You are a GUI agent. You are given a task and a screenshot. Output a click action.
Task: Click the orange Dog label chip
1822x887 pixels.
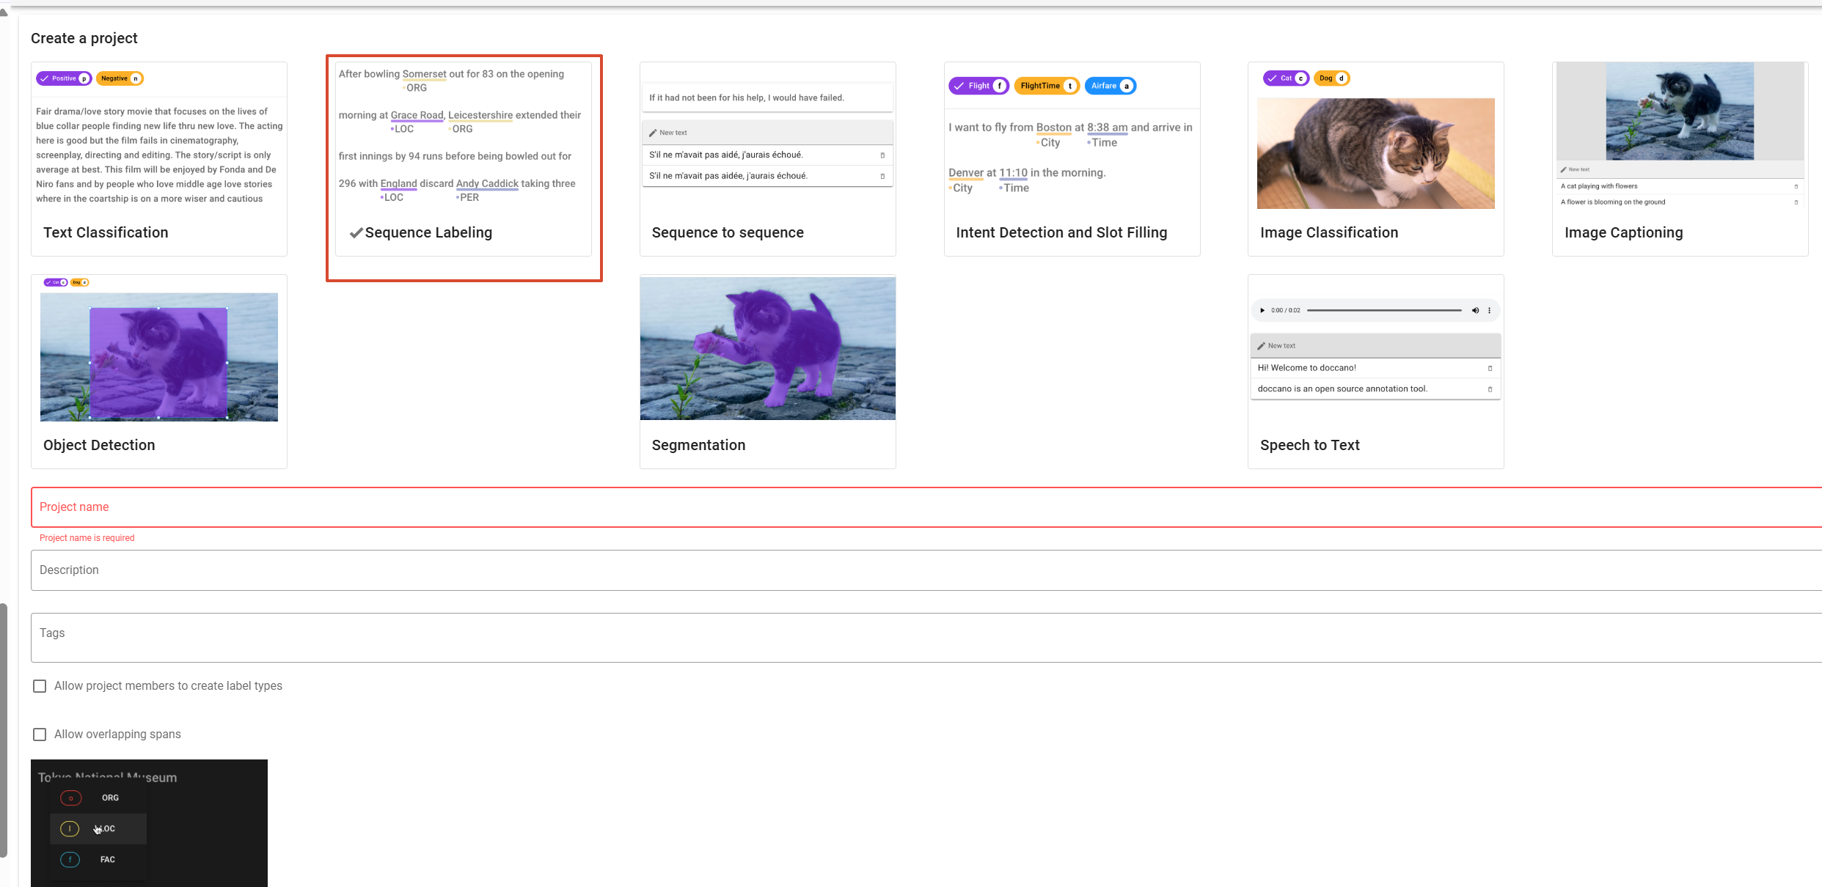(1331, 78)
